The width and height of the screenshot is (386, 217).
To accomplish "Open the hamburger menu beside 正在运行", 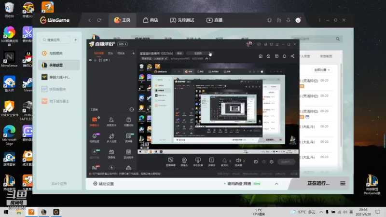I will click(x=343, y=183).
